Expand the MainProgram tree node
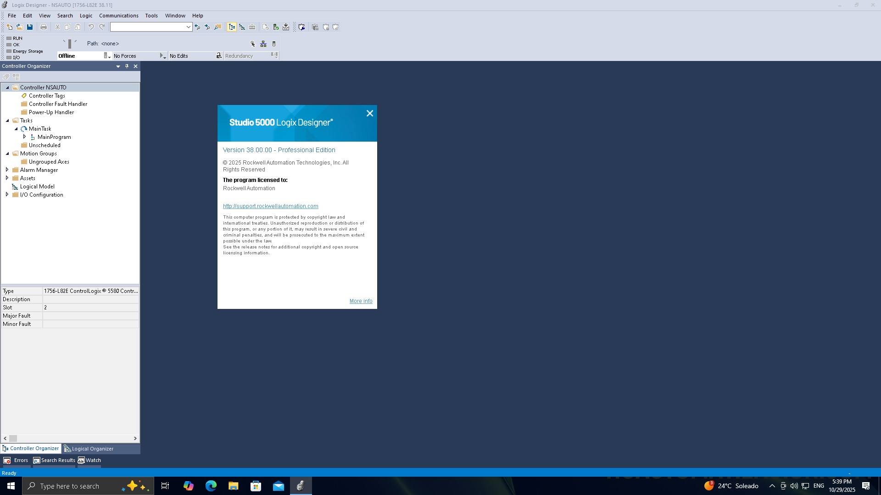Viewport: 881px width, 495px height. (24, 137)
